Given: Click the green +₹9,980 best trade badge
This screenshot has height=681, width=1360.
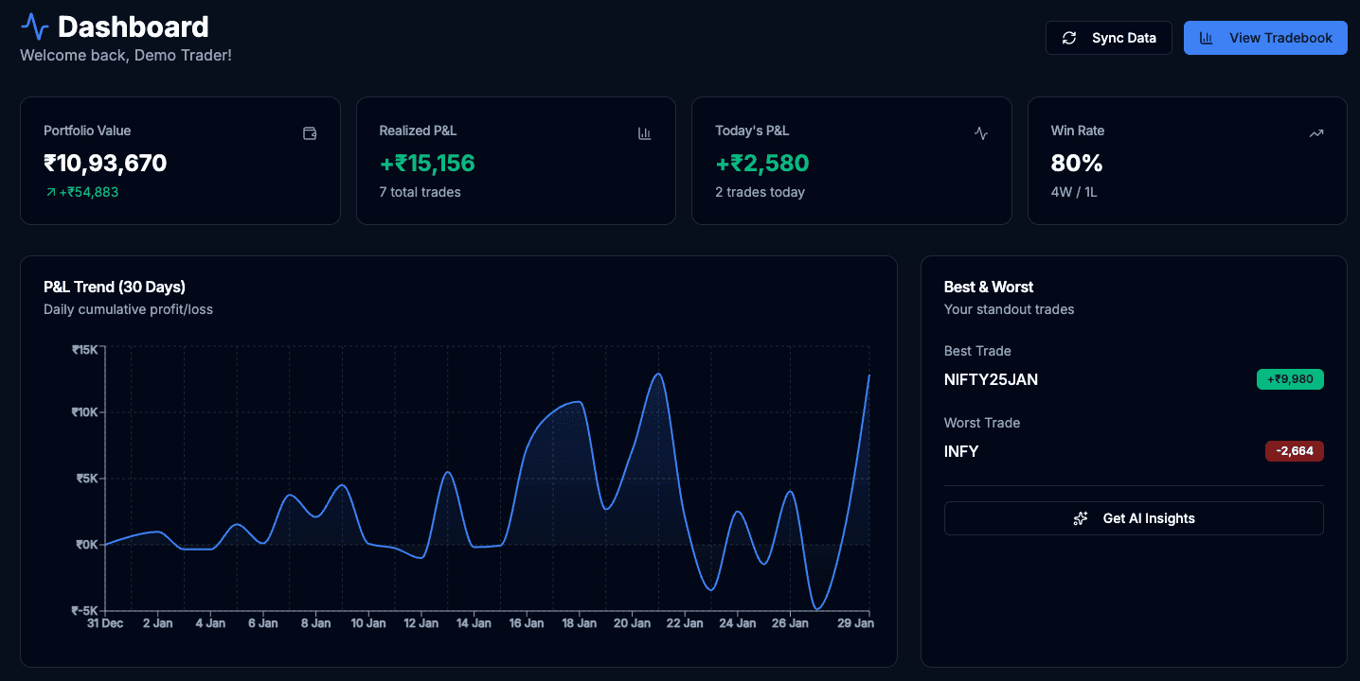Looking at the screenshot, I should 1289,379.
